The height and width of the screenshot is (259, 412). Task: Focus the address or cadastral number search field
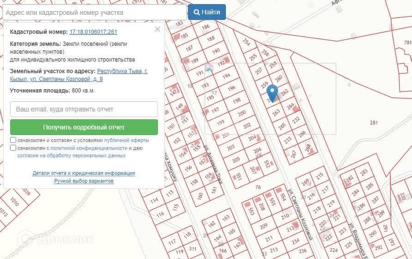pos(94,12)
